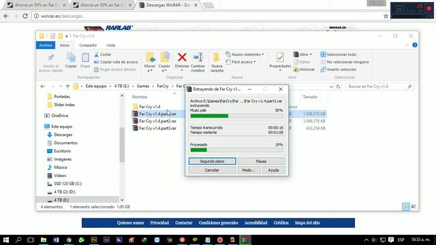This screenshot has width=436, height=245.
Task: Click the Cambiar nombre icon
Action: pyautogui.click(x=198, y=58)
